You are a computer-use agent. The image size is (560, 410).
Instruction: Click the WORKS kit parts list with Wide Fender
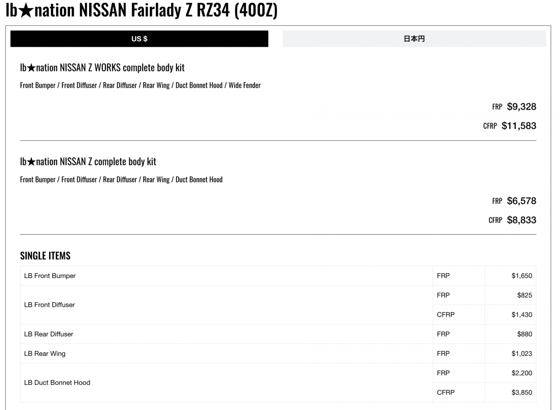140,85
